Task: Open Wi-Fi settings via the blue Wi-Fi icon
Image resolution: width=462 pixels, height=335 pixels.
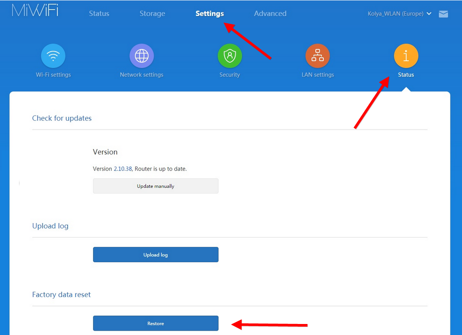Action: 53,56
